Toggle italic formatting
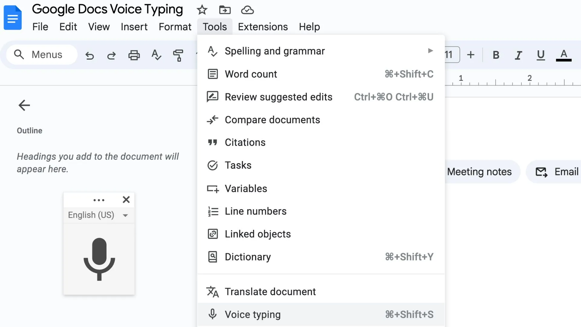Viewport: 581px width, 327px height. [518, 55]
